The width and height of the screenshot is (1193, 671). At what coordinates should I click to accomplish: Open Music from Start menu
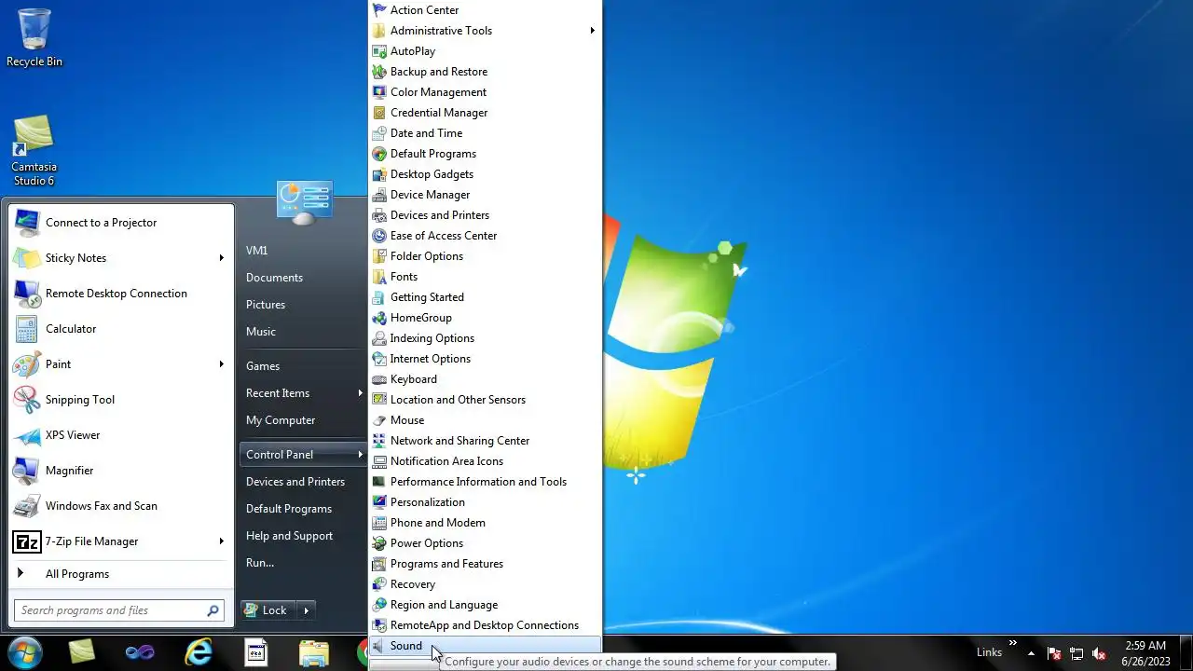(x=261, y=332)
